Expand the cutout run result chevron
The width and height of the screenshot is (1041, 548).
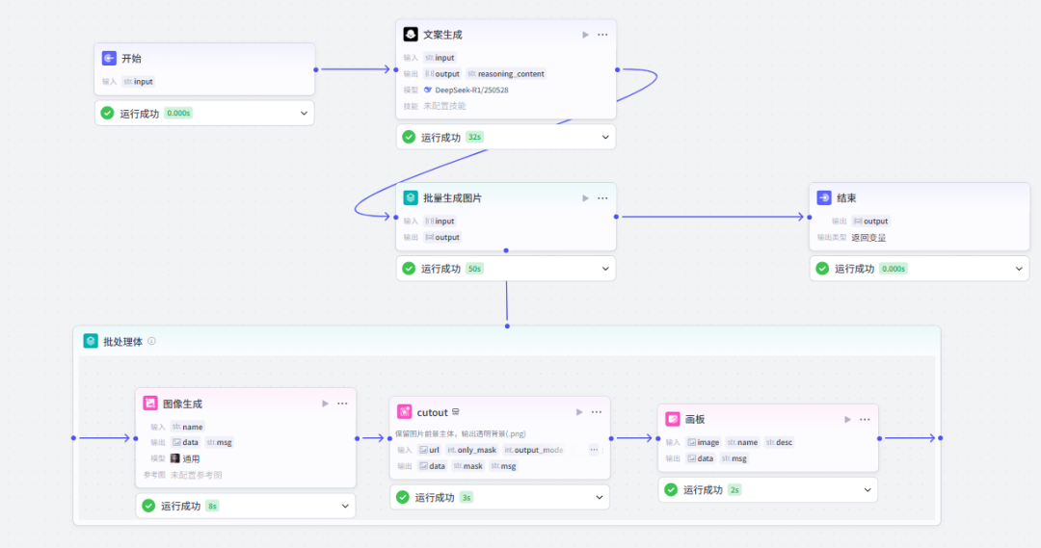click(600, 497)
